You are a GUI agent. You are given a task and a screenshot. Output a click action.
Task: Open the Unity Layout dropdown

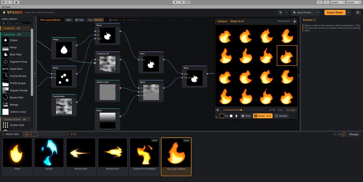[354, 2]
